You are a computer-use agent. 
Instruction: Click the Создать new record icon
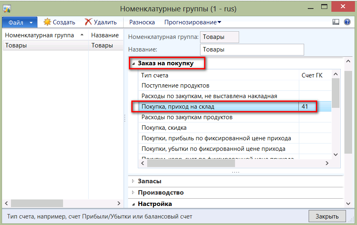click(47, 22)
